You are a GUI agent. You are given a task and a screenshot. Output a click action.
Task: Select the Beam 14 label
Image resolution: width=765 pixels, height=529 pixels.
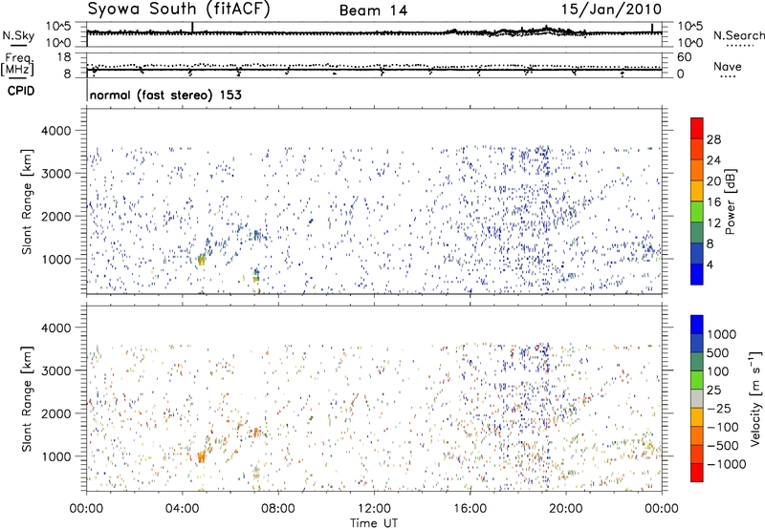click(x=373, y=11)
